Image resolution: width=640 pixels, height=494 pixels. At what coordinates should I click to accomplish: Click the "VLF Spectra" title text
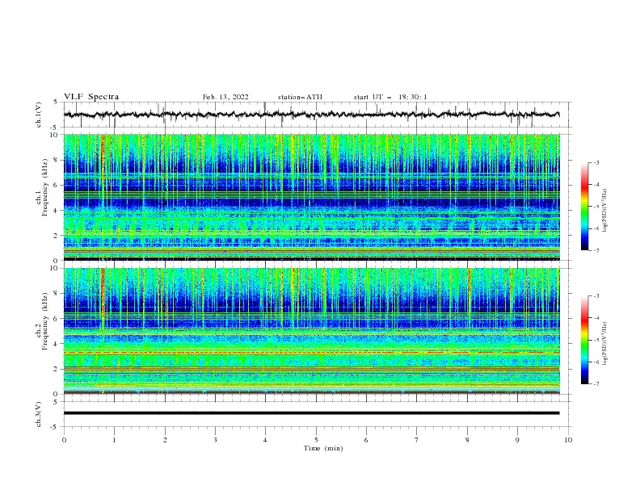click(x=91, y=97)
